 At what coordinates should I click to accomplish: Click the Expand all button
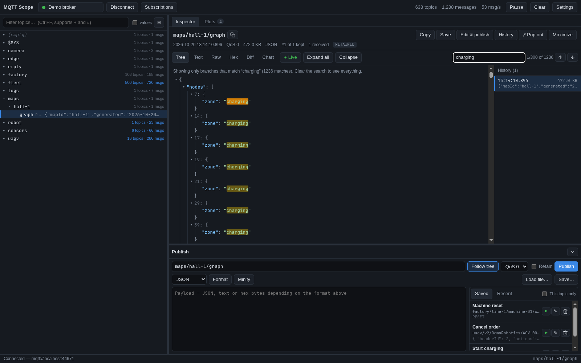pyautogui.click(x=318, y=57)
